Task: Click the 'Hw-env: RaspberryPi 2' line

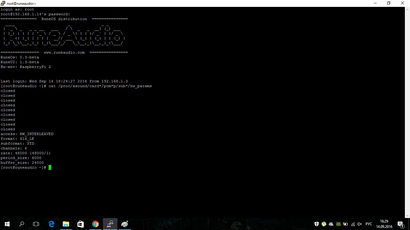Action: 26,67
